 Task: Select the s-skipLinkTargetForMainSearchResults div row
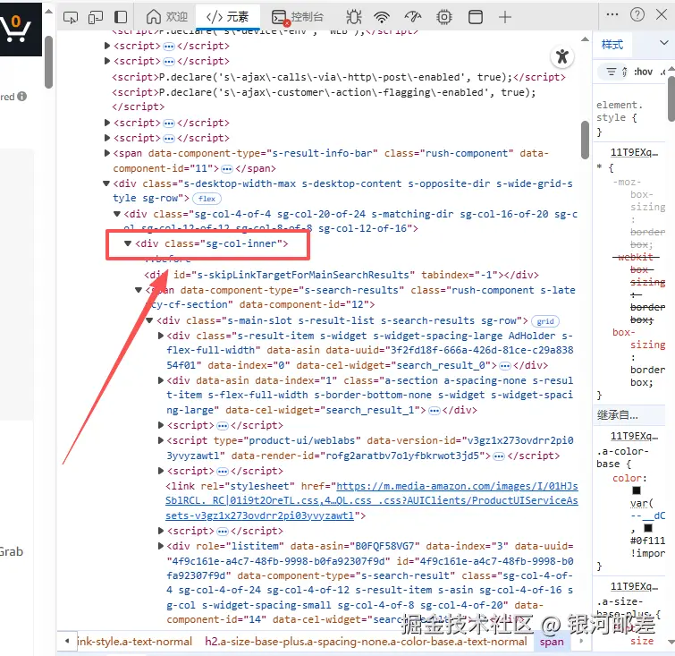click(x=342, y=275)
